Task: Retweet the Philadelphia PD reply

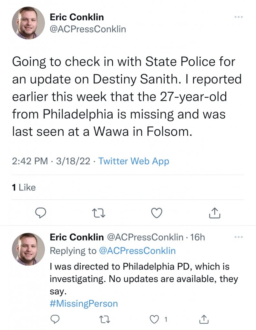Action: [105, 319]
